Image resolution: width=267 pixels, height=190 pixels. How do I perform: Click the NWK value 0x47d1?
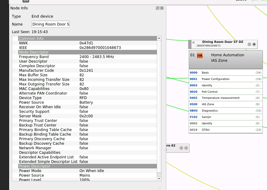[86, 43]
